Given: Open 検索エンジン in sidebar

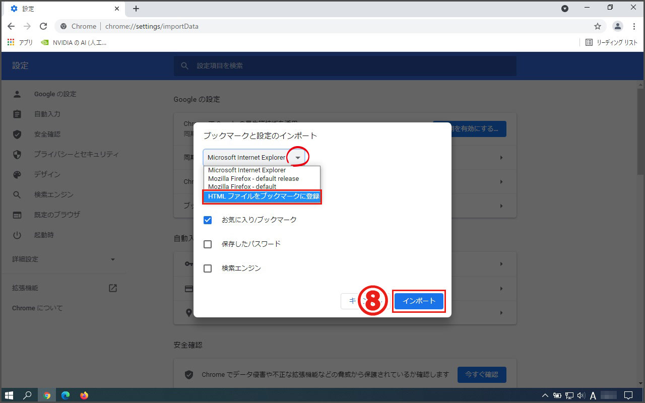Looking at the screenshot, I should tap(53, 194).
